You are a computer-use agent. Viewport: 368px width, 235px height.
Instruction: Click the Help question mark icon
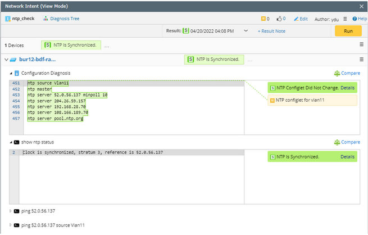coord(355,19)
